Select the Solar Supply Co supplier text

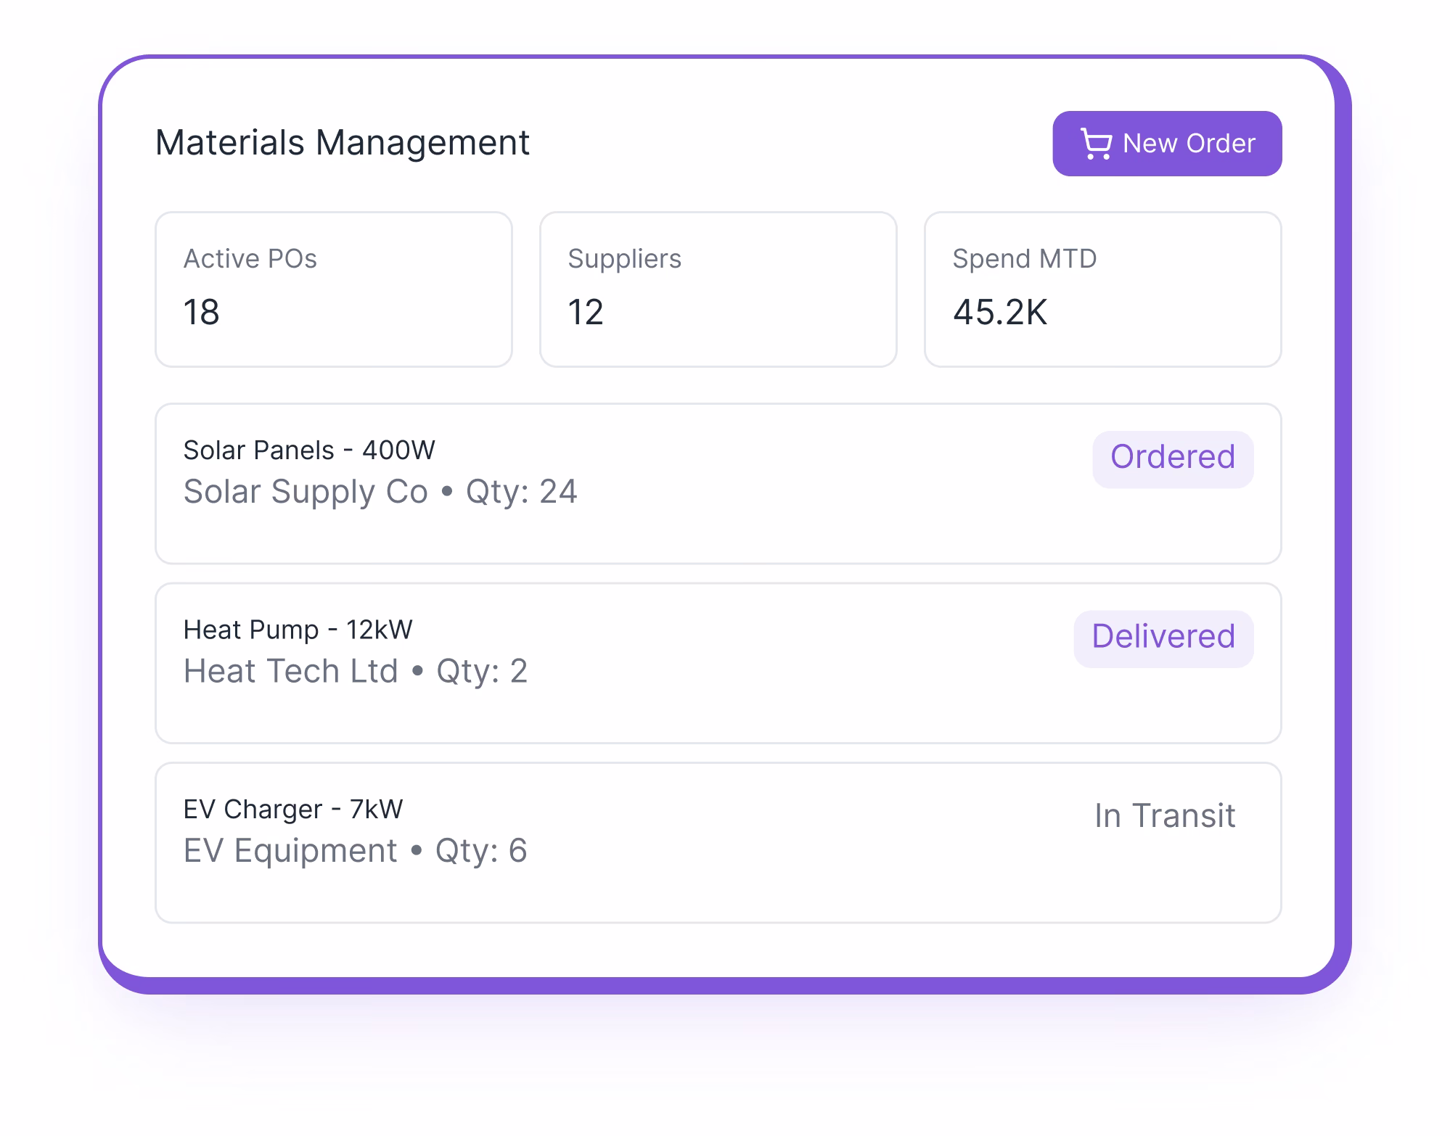[x=305, y=492]
